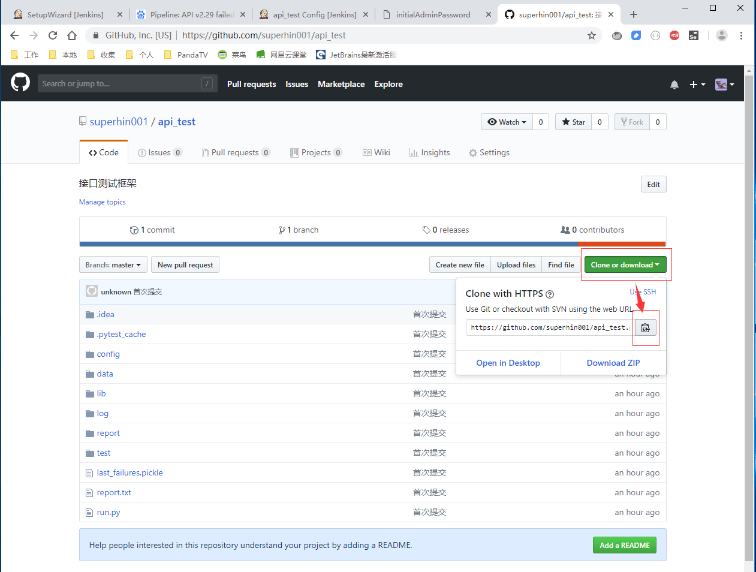The image size is (756, 572).
Task: Switch to the Wiki tab
Action: click(377, 152)
